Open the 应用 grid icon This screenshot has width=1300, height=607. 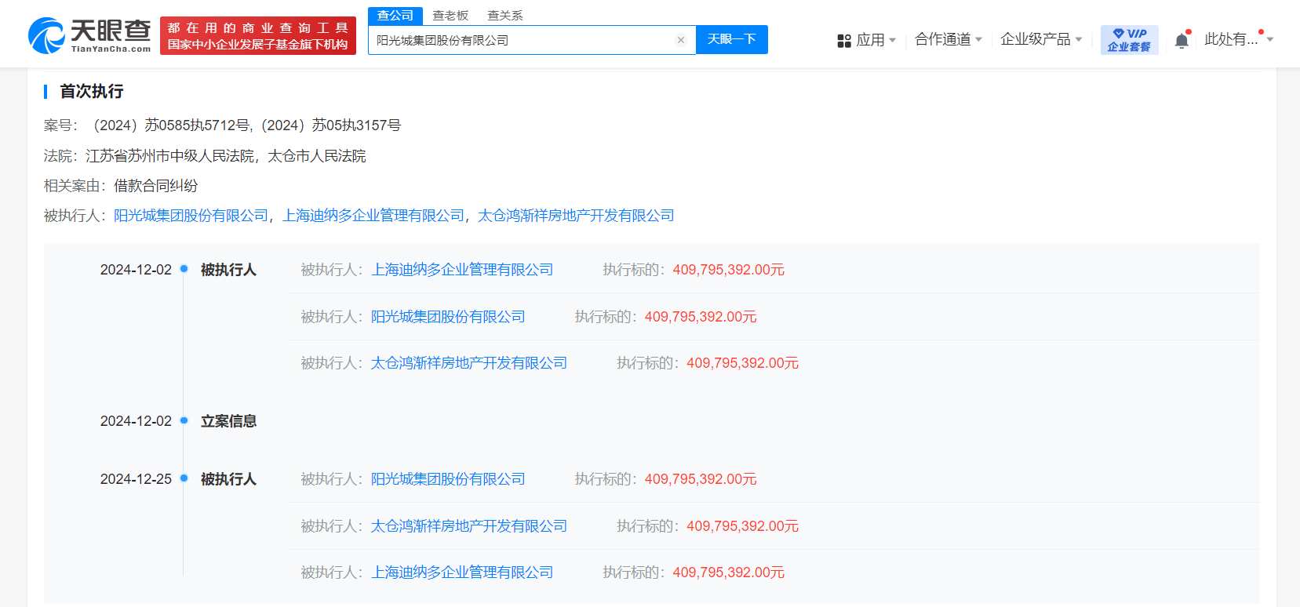tap(844, 41)
